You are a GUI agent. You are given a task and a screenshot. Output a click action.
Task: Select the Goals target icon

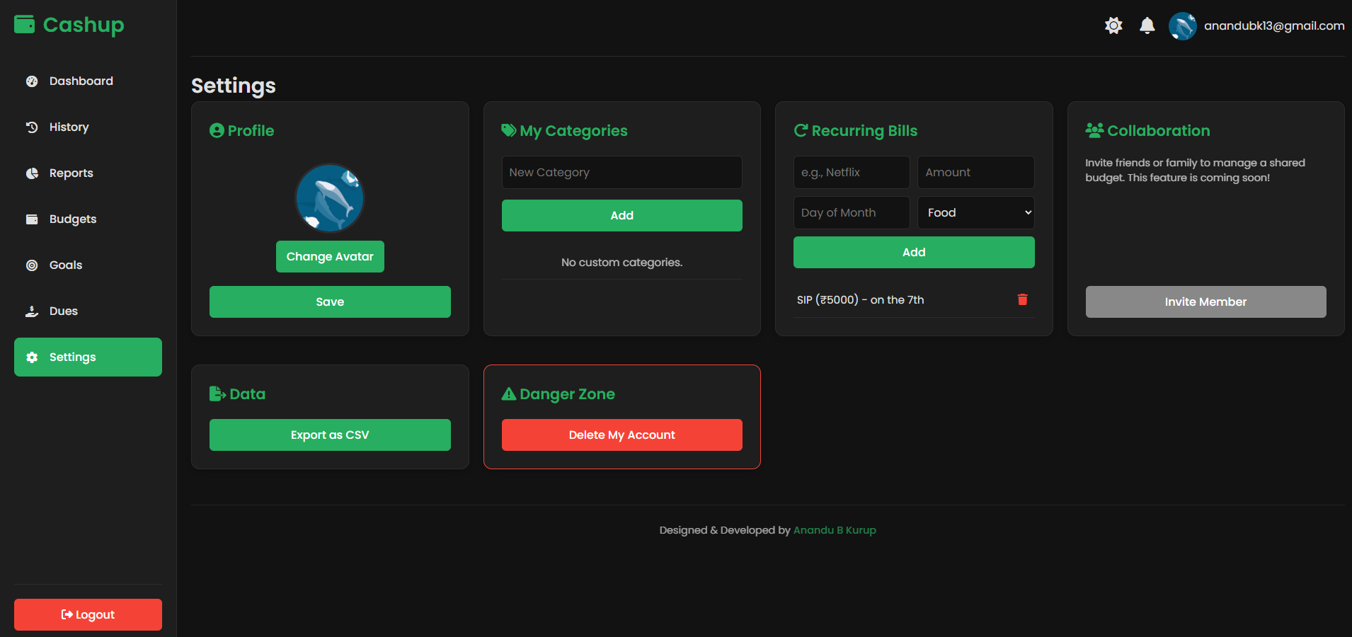coord(32,265)
